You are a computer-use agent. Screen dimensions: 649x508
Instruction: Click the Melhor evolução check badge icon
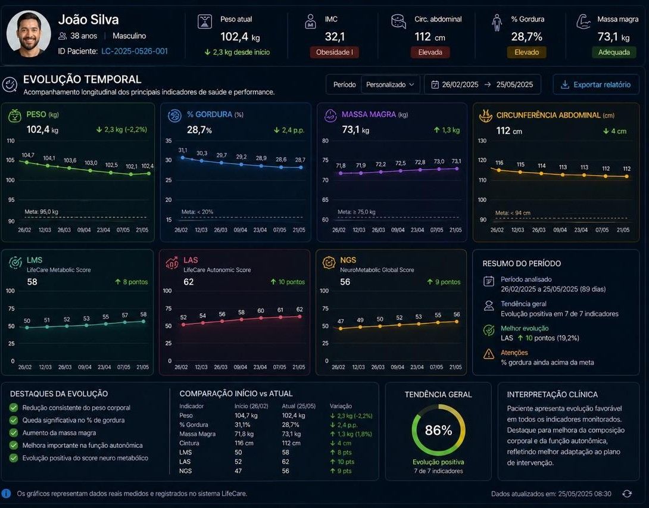(x=489, y=330)
